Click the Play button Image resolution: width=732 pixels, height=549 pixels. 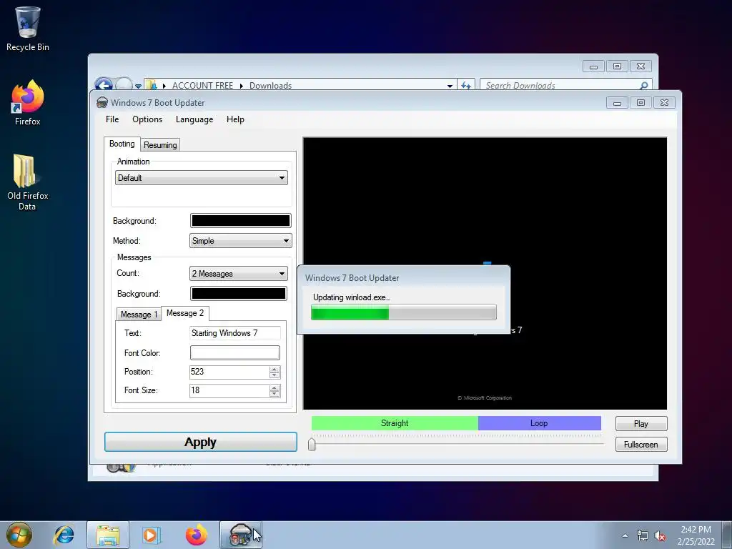(641, 423)
